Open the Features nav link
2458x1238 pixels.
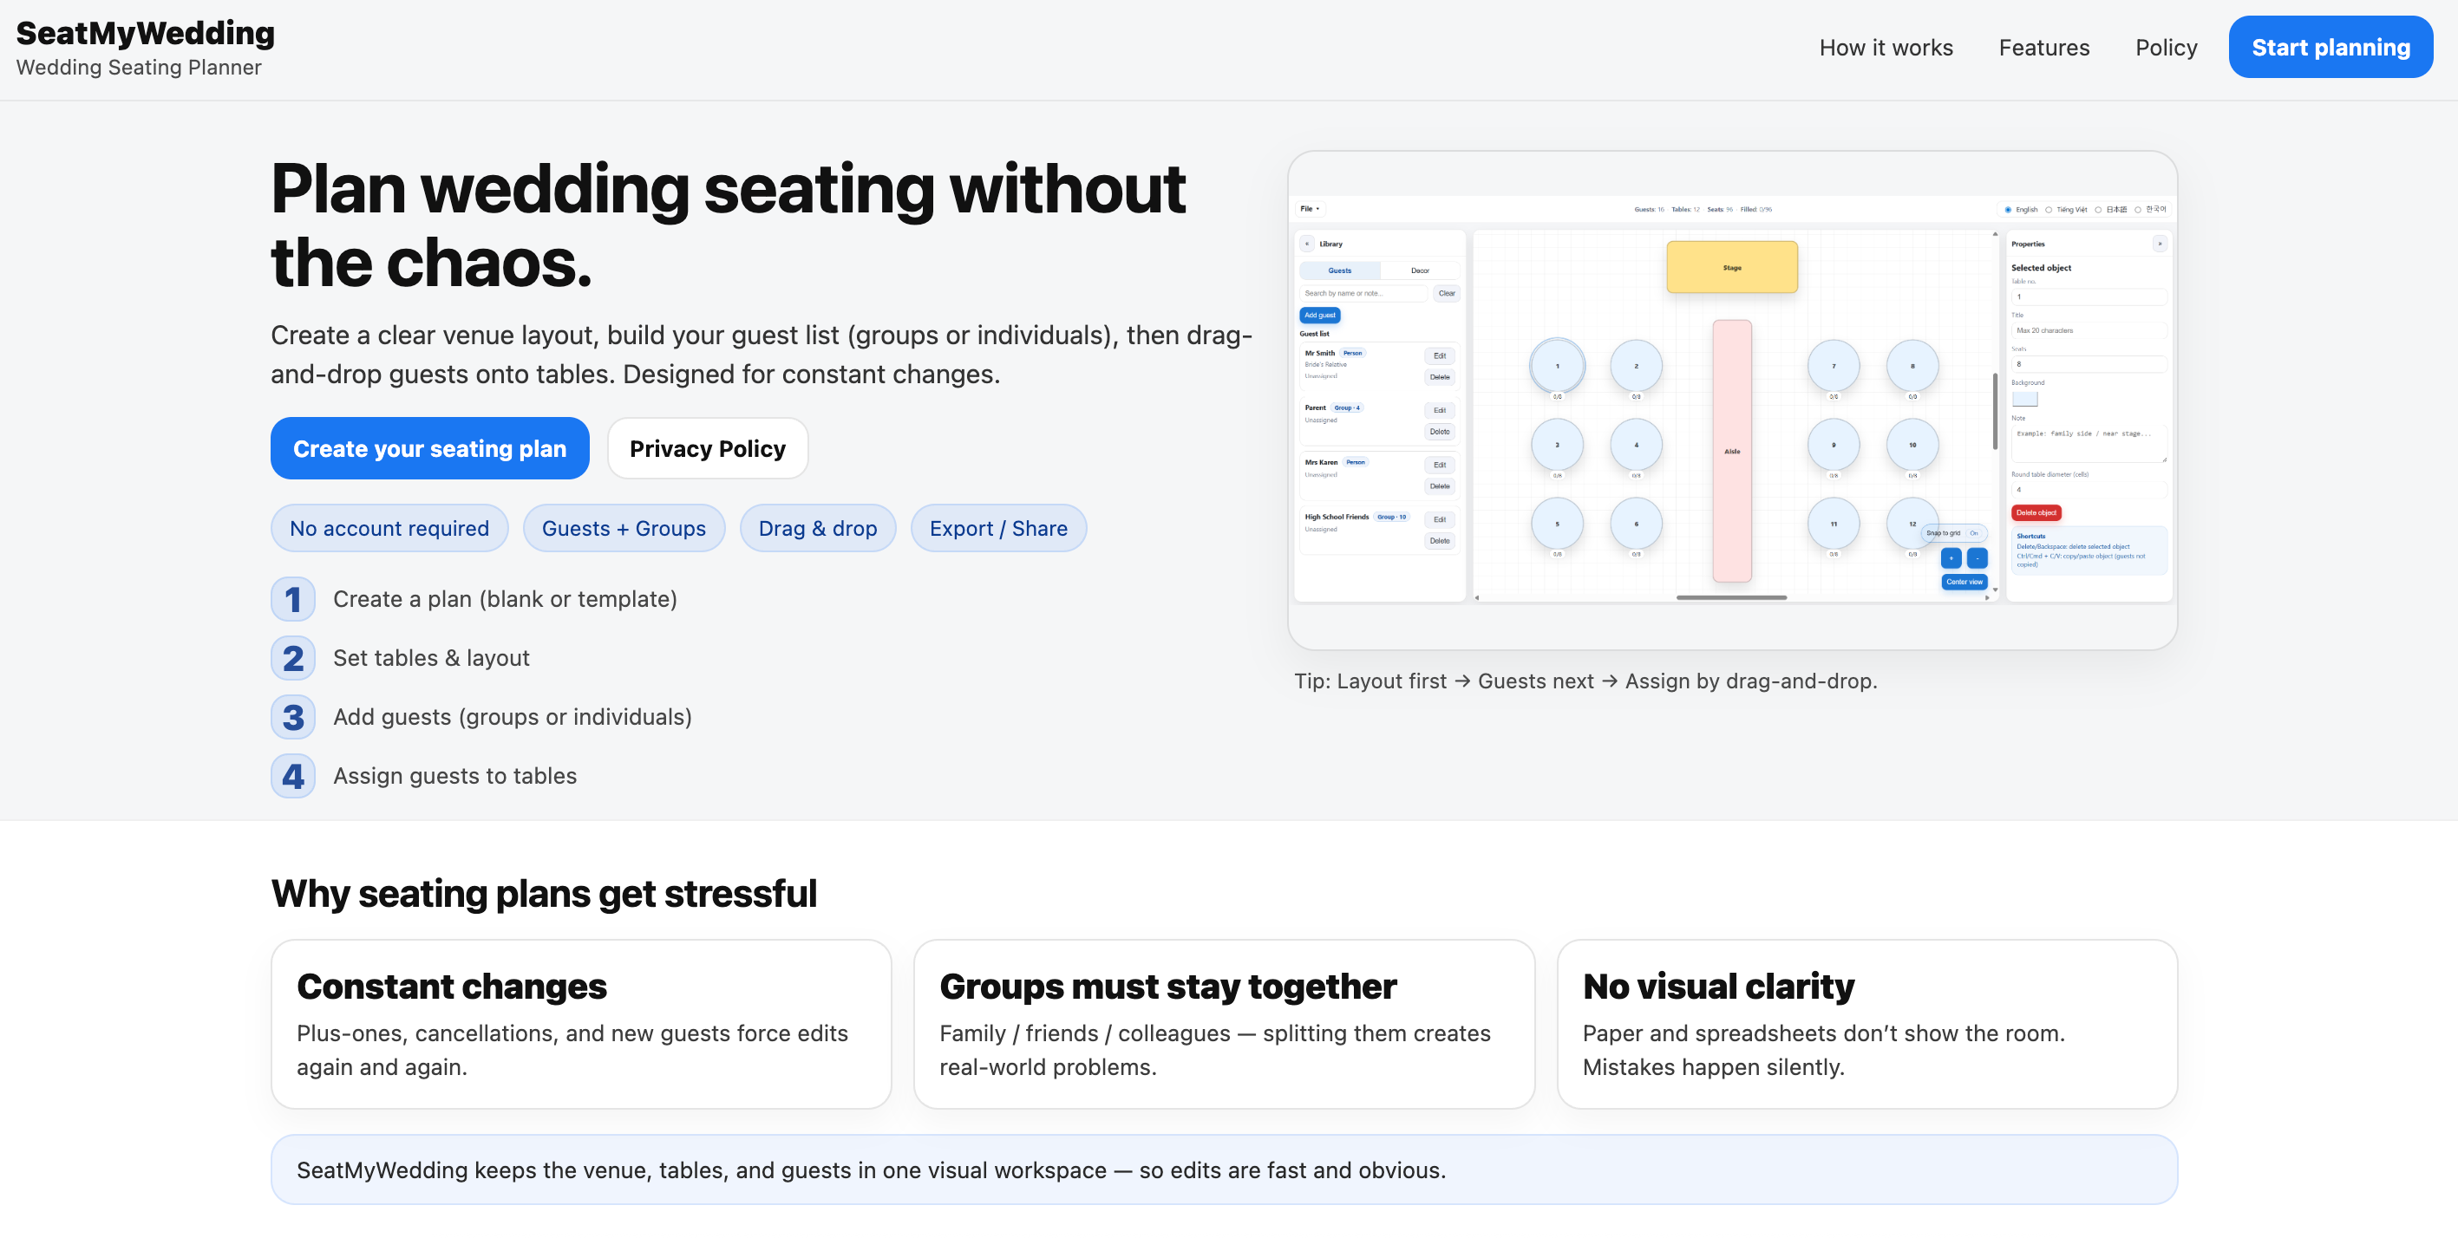pyautogui.click(x=2044, y=47)
